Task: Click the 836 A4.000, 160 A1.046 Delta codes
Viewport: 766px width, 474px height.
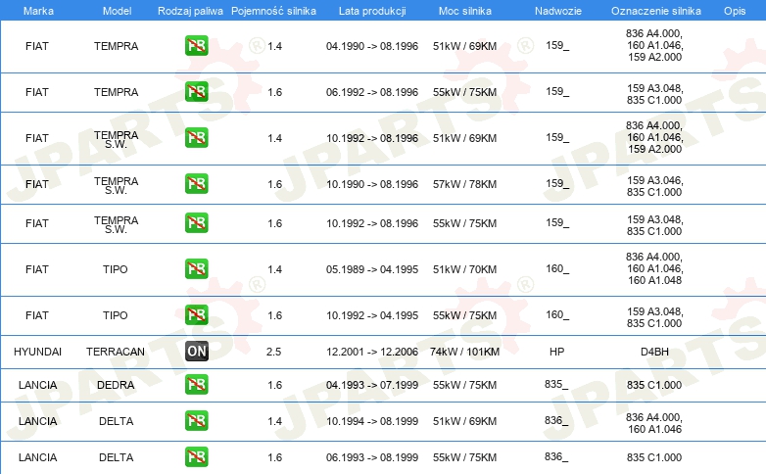Action: coord(654,423)
